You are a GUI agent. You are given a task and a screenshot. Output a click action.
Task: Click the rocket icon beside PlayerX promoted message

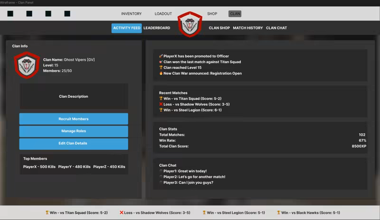tap(161, 56)
